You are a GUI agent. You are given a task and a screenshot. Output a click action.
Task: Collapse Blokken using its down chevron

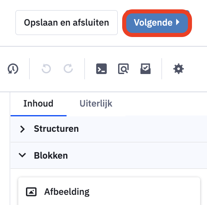(22, 155)
